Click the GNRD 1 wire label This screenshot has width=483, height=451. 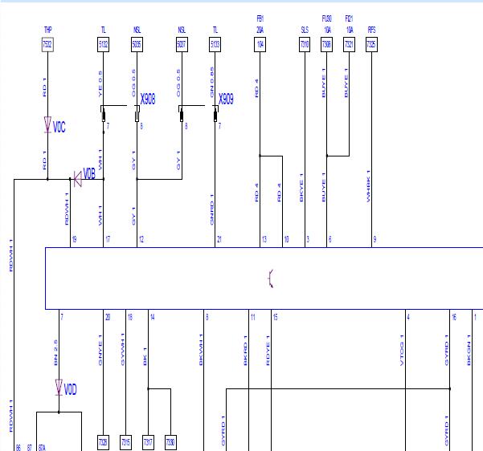(212, 209)
